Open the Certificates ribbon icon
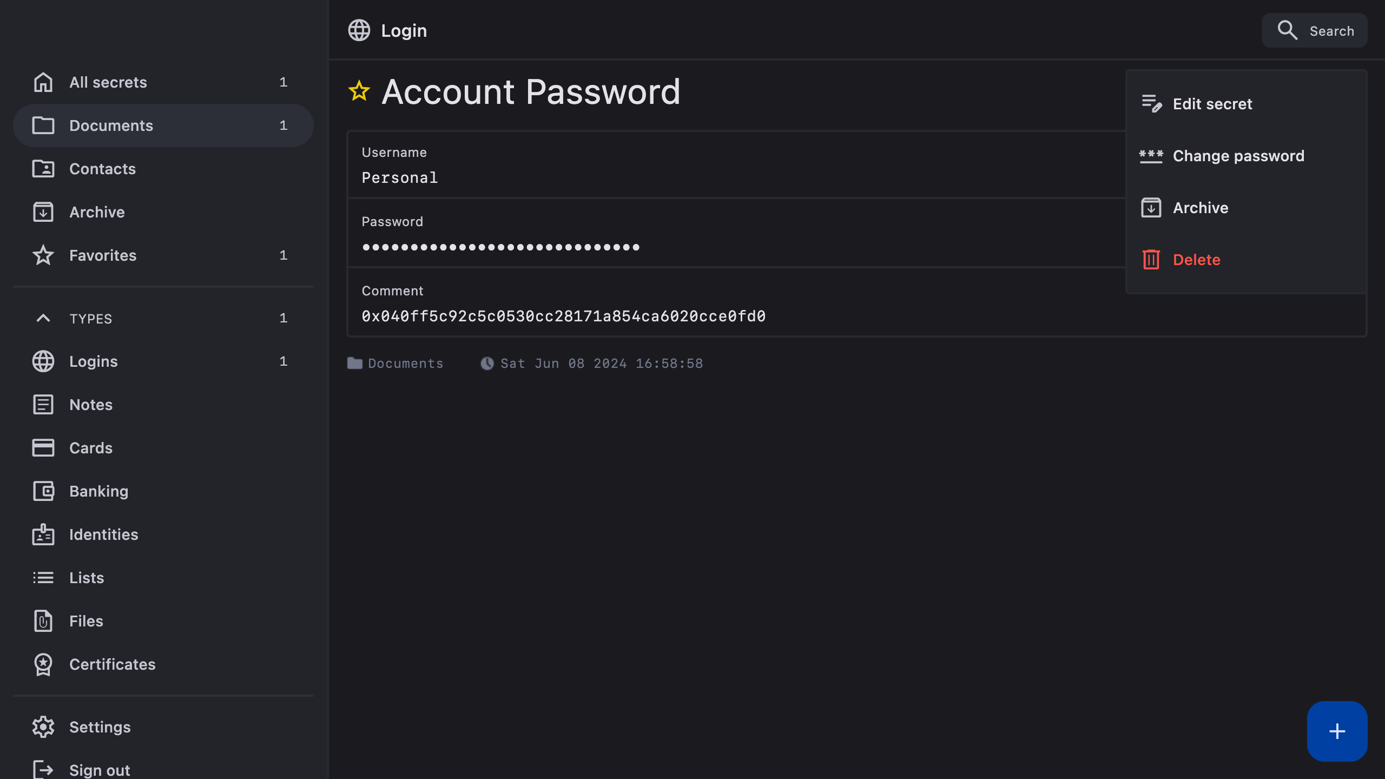 [43, 664]
